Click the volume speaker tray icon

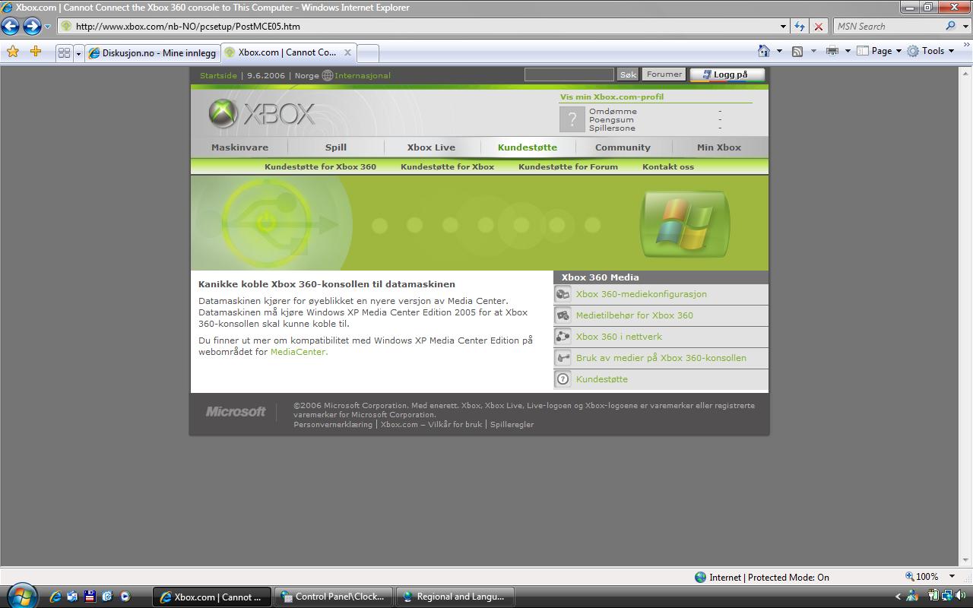pyautogui.click(x=959, y=597)
